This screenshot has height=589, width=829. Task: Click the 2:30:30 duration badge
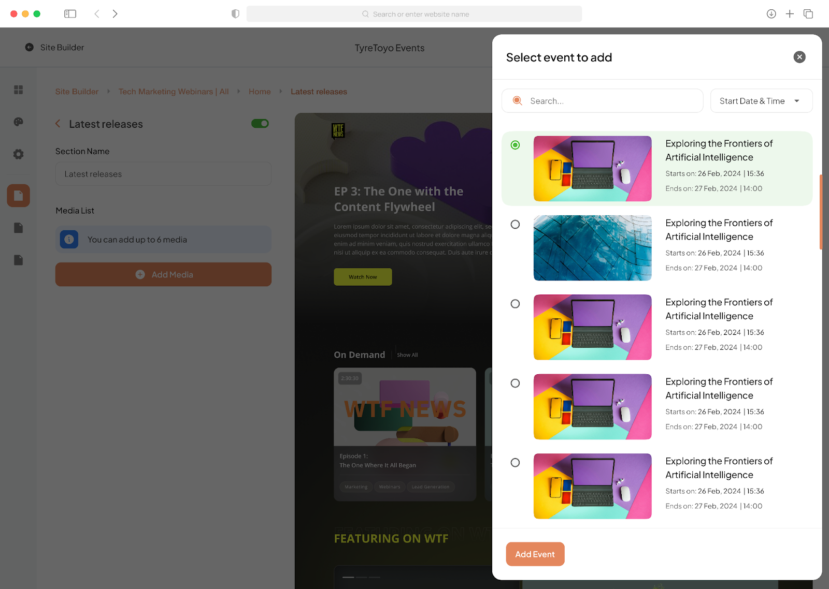point(350,378)
